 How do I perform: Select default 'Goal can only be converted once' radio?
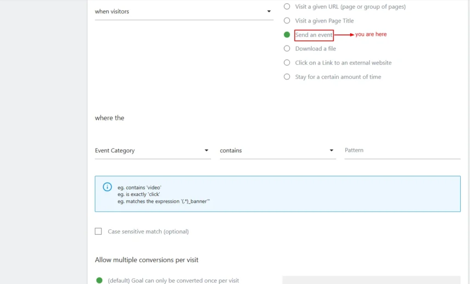click(99, 280)
